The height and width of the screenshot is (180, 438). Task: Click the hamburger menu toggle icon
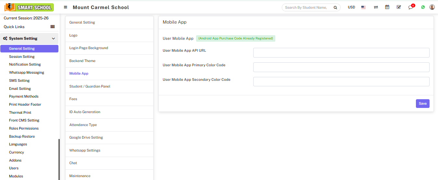66,7
